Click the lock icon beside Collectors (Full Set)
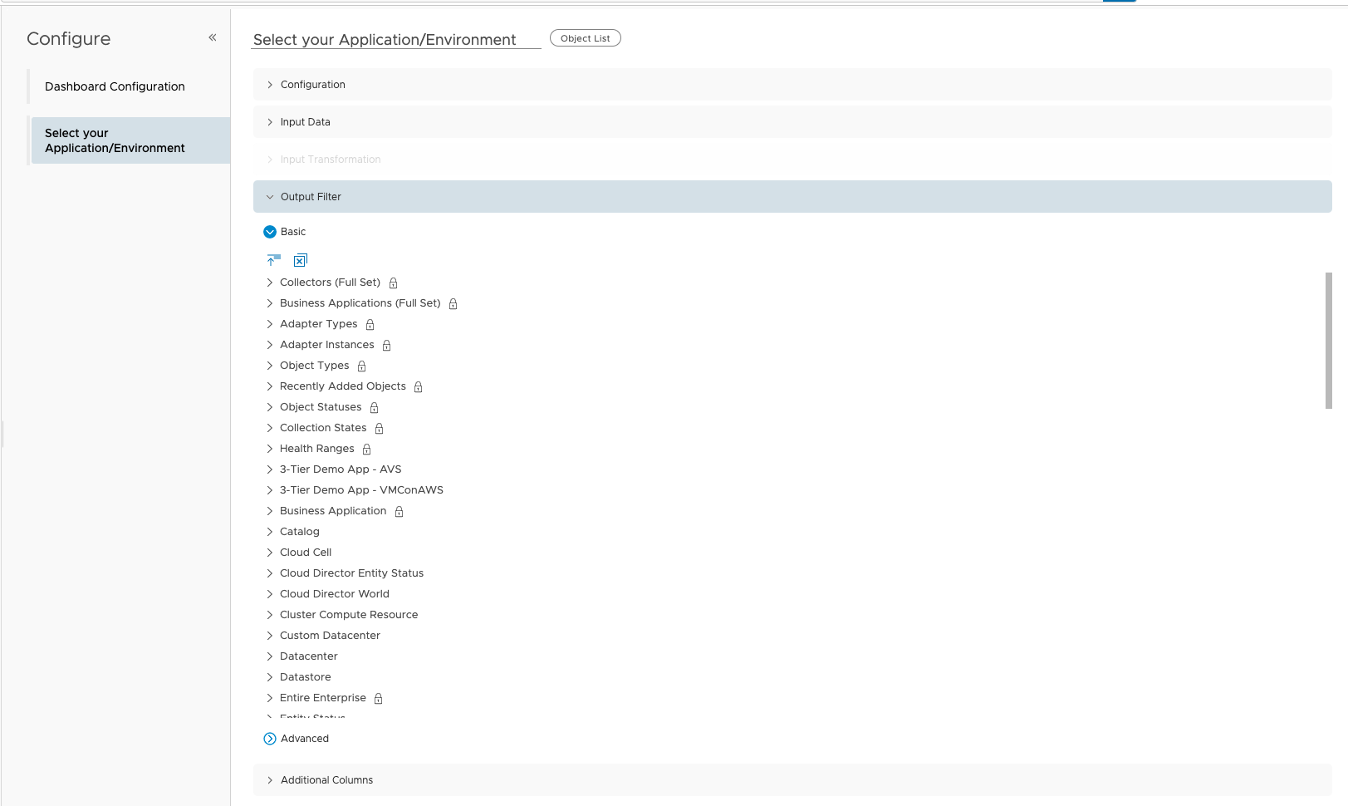1348x806 pixels. (393, 283)
